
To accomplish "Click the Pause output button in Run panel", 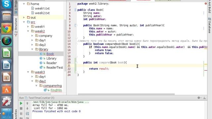I will 21,114.
